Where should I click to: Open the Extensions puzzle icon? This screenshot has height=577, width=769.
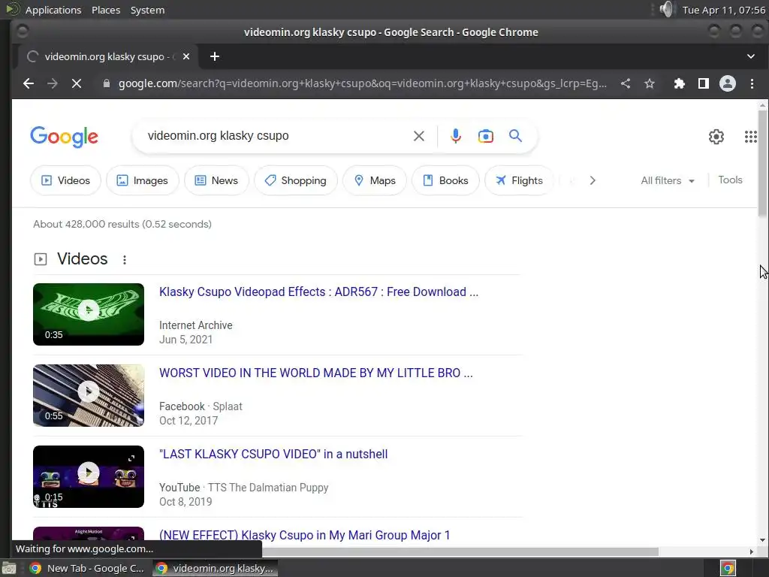click(679, 84)
